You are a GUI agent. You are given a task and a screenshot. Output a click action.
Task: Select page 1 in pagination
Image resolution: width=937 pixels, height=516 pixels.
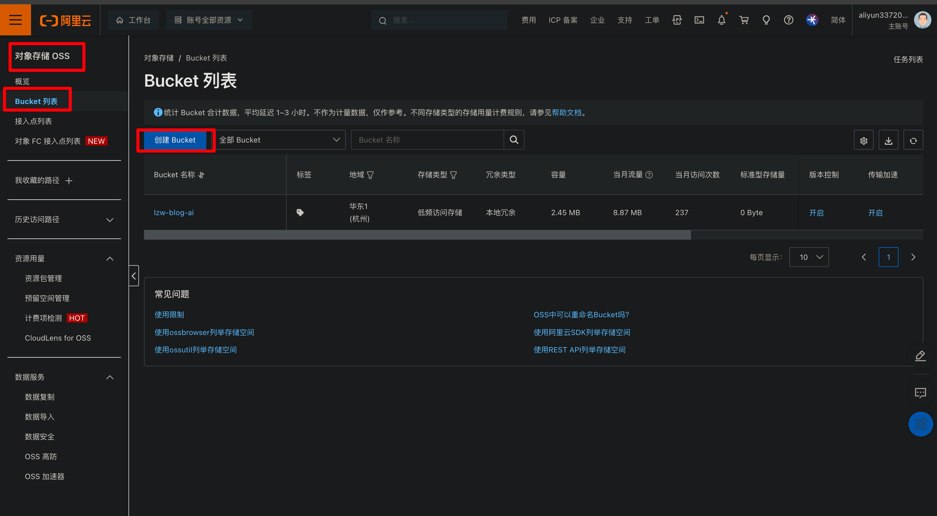888,257
